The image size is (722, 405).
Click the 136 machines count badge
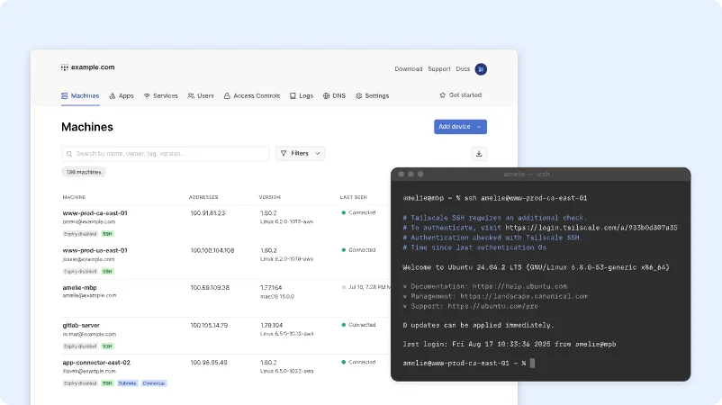tap(84, 172)
